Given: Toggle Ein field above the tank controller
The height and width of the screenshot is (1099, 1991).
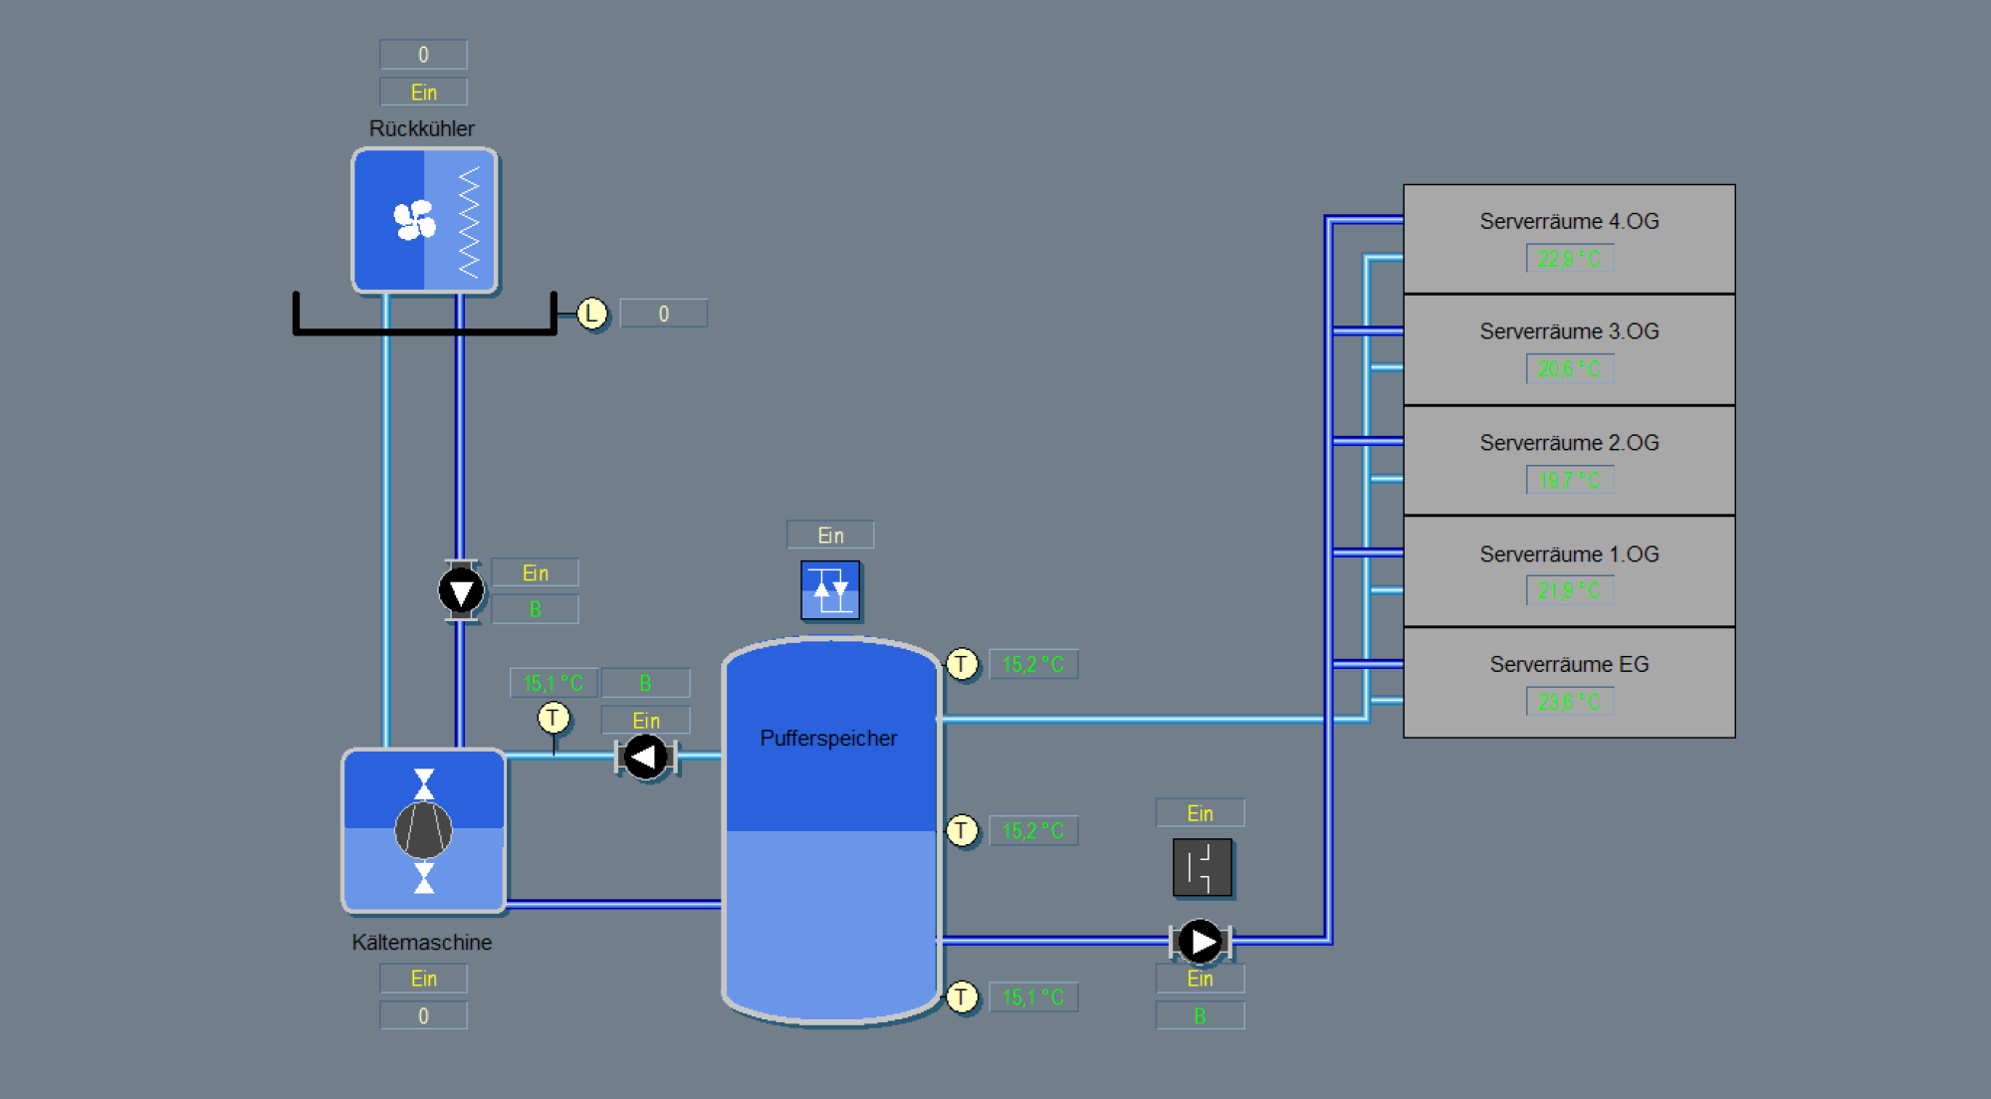Looking at the screenshot, I should tap(830, 536).
